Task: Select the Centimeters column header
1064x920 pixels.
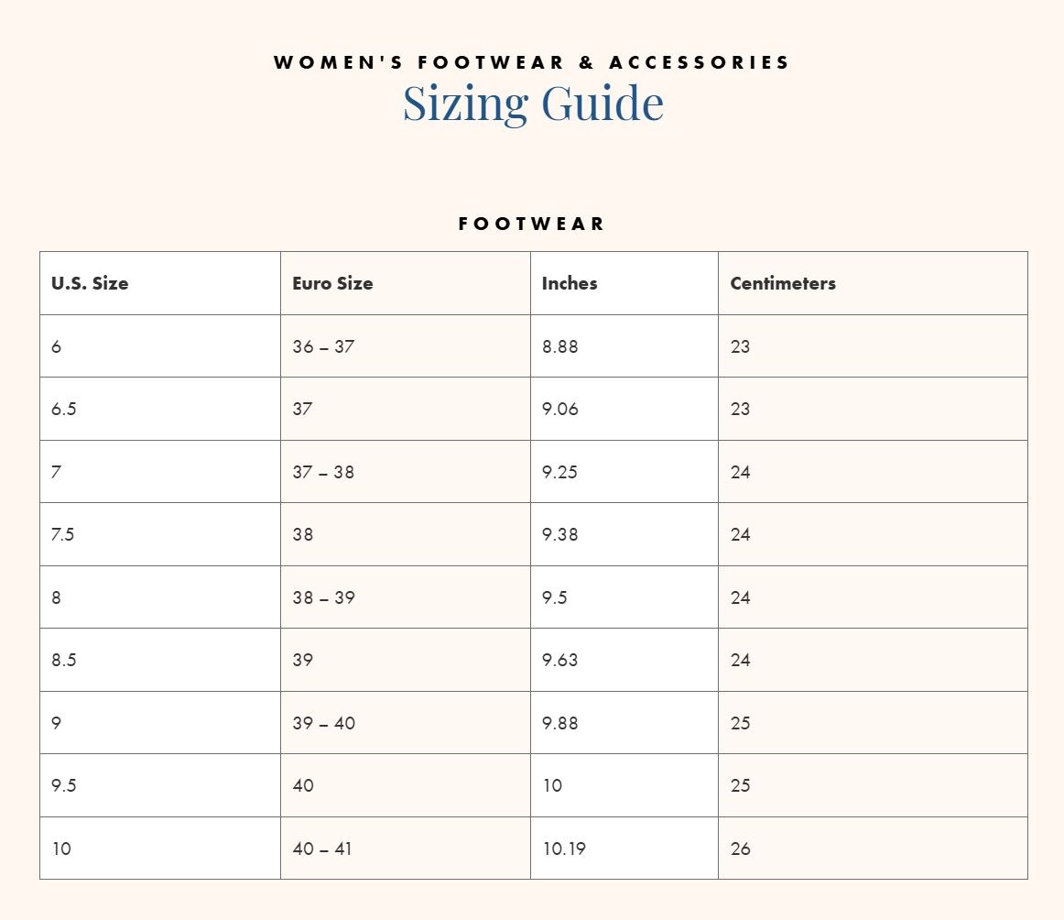Action: pyautogui.click(x=783, y=283)
